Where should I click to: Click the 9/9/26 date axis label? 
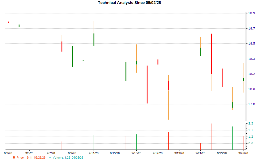click(x=72, y=153)
